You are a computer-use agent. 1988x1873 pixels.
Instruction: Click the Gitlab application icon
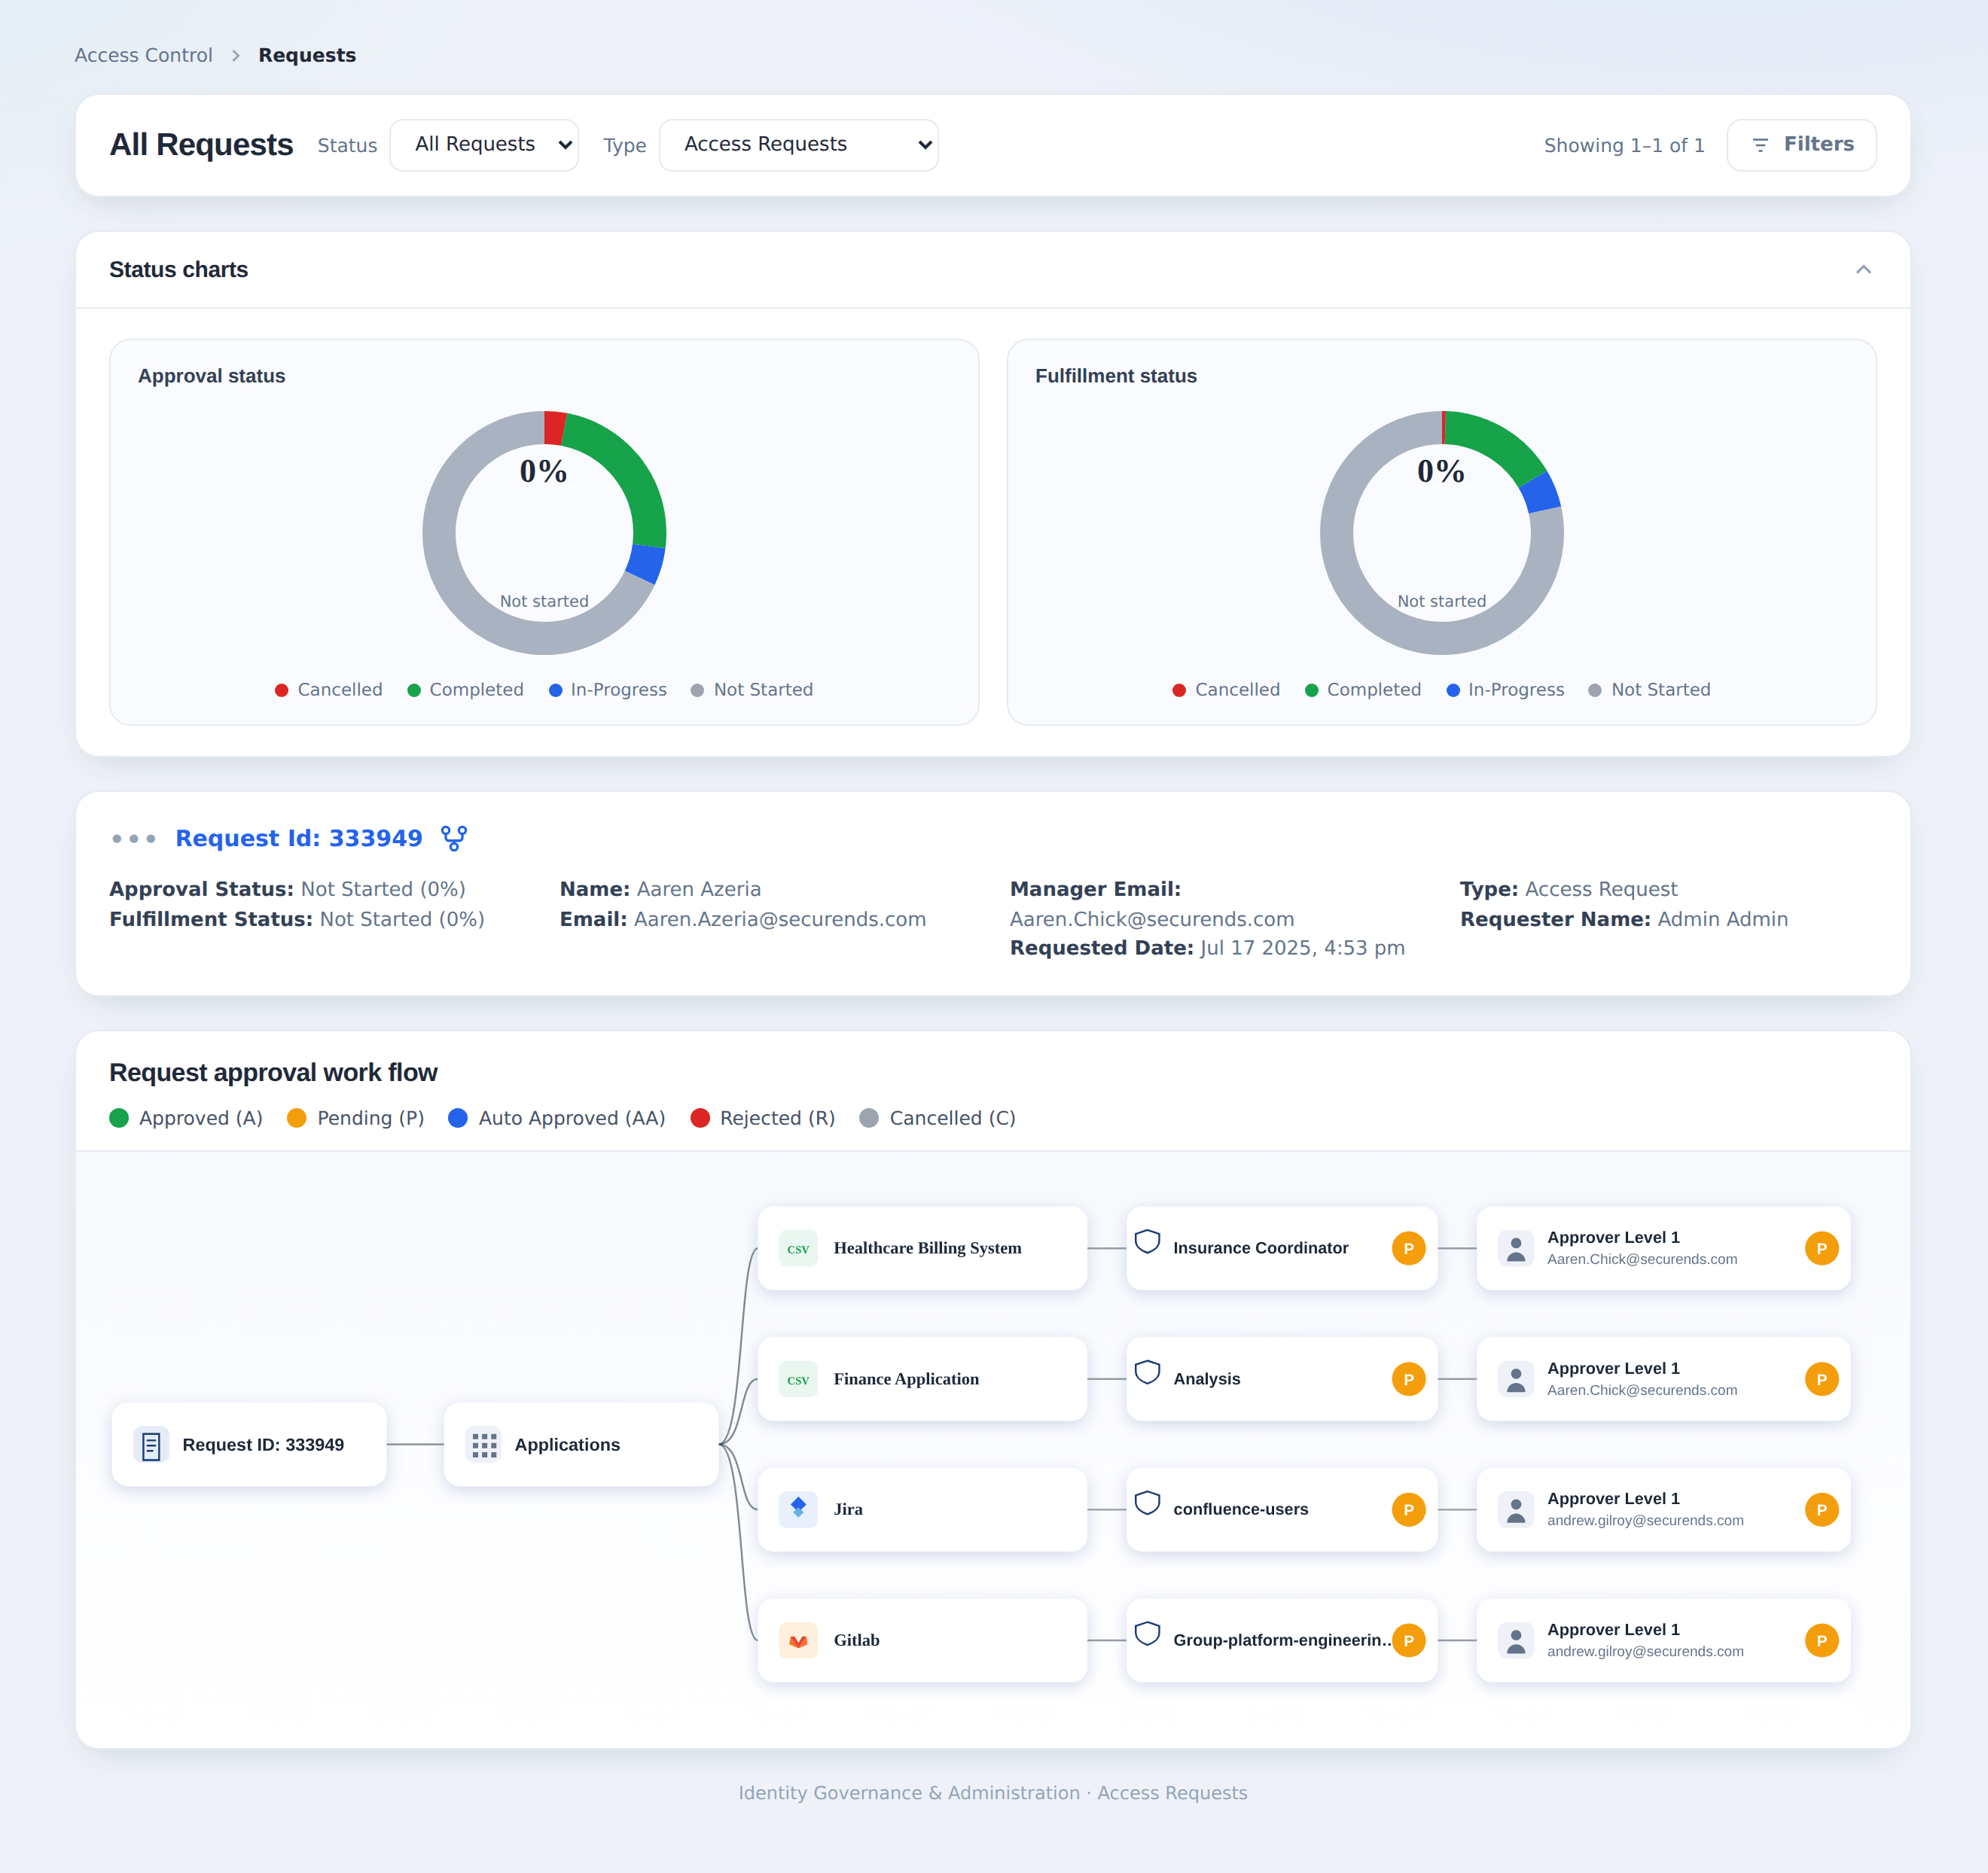pos(798,1640)
